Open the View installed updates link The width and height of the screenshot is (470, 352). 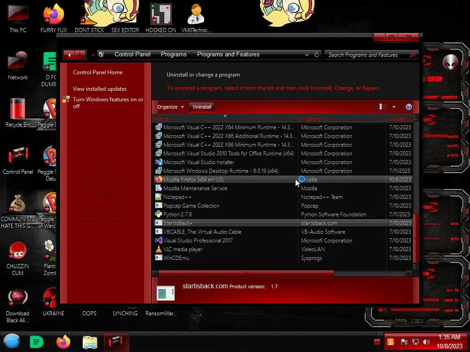[100, 89]
